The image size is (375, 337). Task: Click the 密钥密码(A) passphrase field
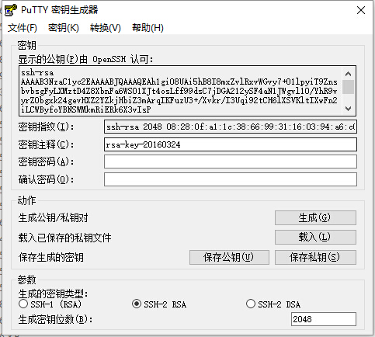pos(231,162)
